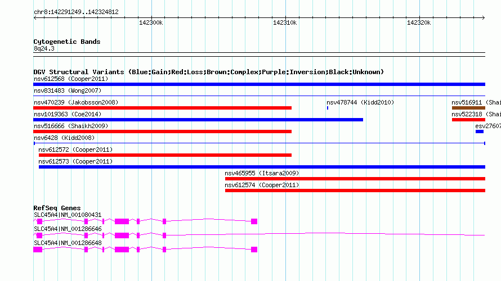Screen dimensions: 501x281
Task: Click the DGV Structural Variants track title
Action: tap(209, 72)
